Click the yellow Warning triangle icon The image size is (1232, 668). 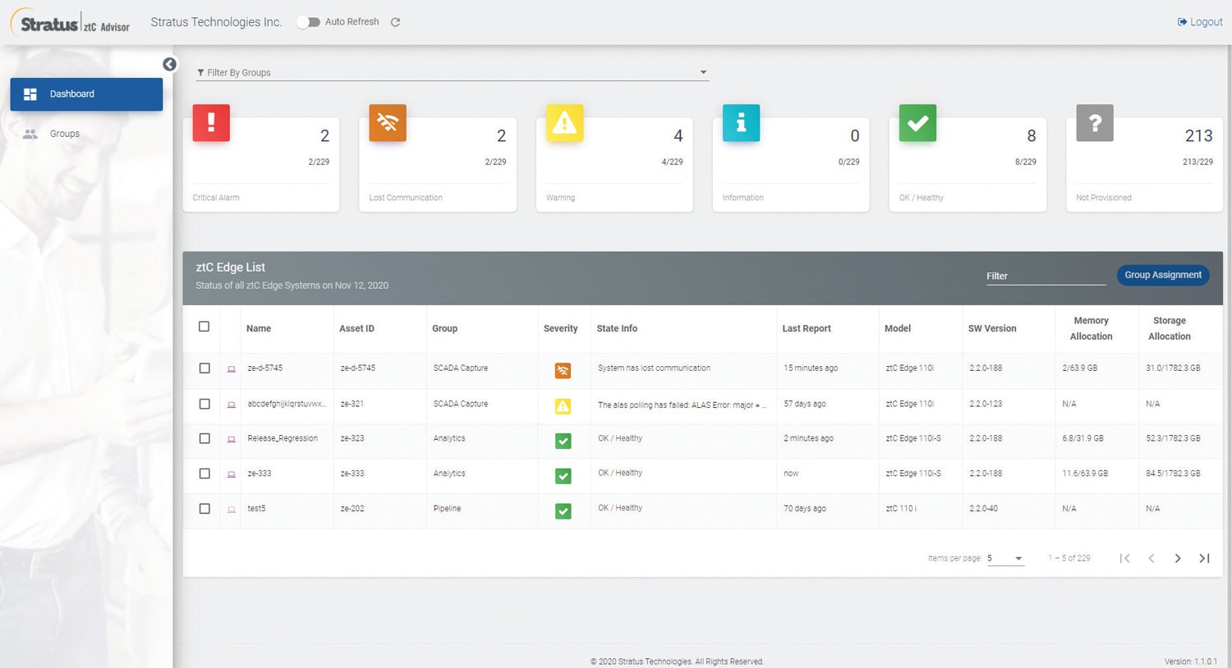[x=564, y=123]
